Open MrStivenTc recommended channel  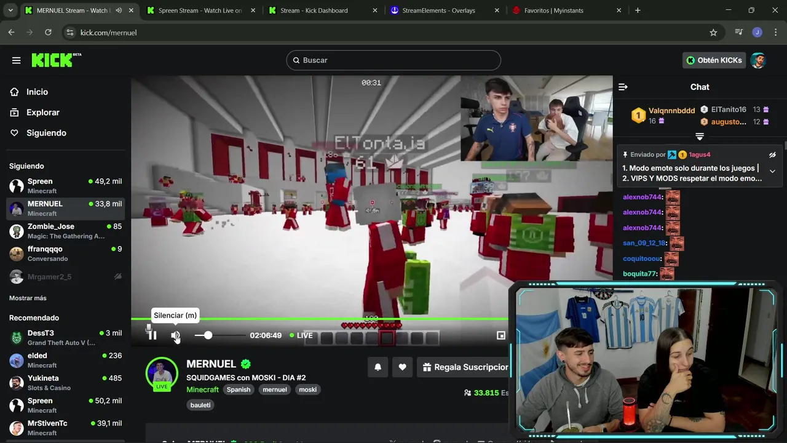click(x=66, y=428)
